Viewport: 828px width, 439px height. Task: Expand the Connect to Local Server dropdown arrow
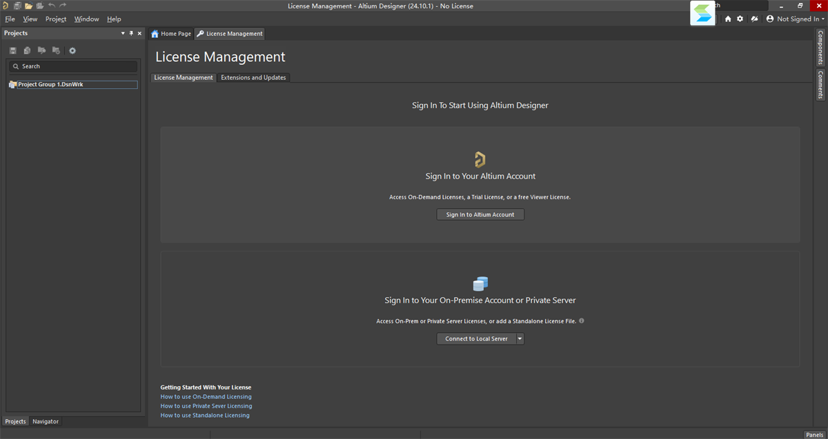520,338
